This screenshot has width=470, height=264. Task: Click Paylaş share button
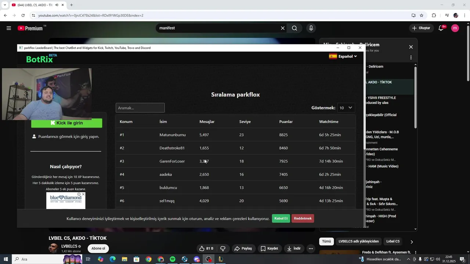(x=243, y=249)
